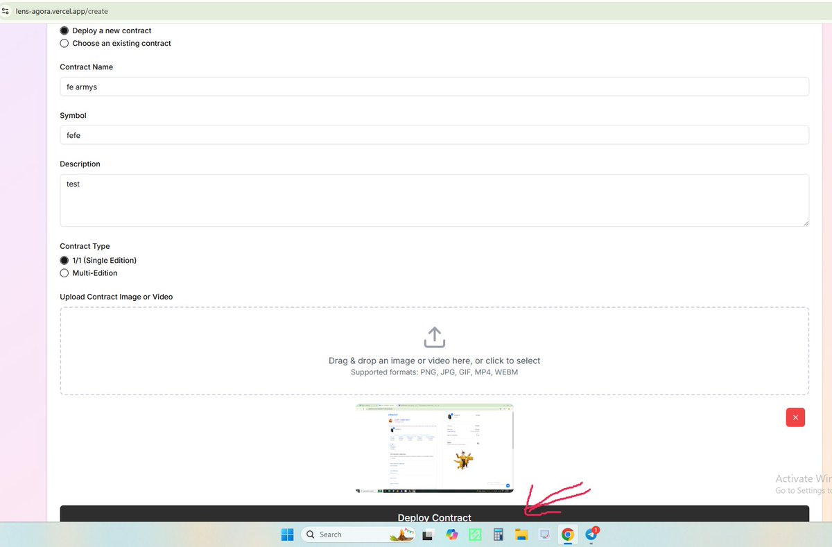Focus the Contract Name field

point(435,87)
